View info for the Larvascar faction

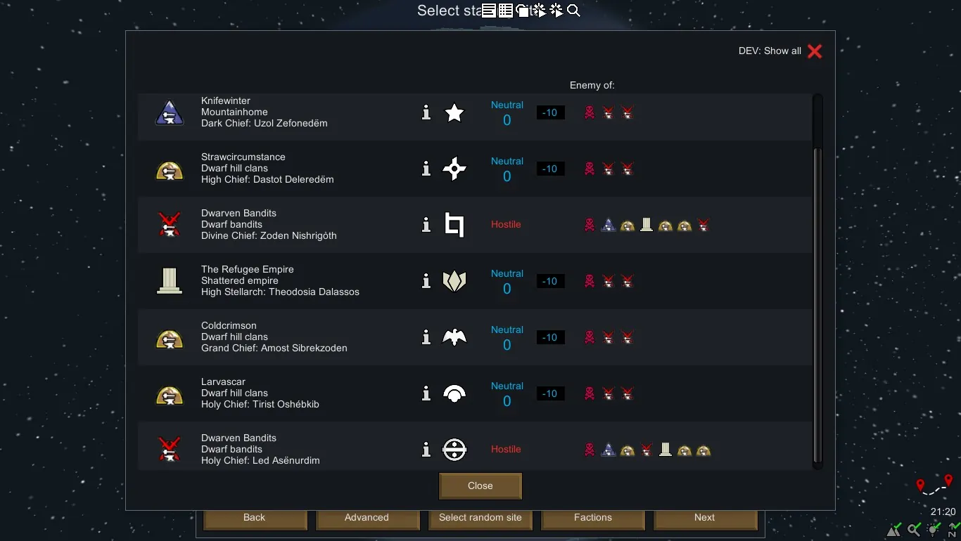click(x=426, y=393)
